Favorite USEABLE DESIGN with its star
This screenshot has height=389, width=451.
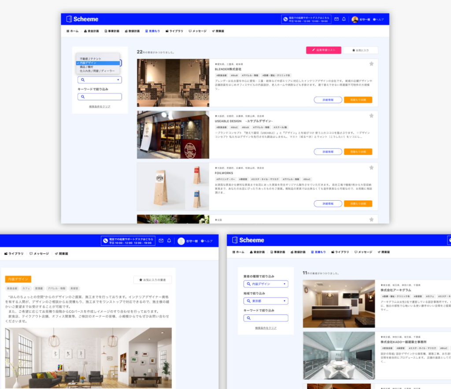coord(371,116)
